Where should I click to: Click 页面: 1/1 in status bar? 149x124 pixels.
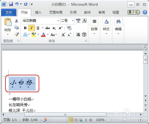pos(10,120)
